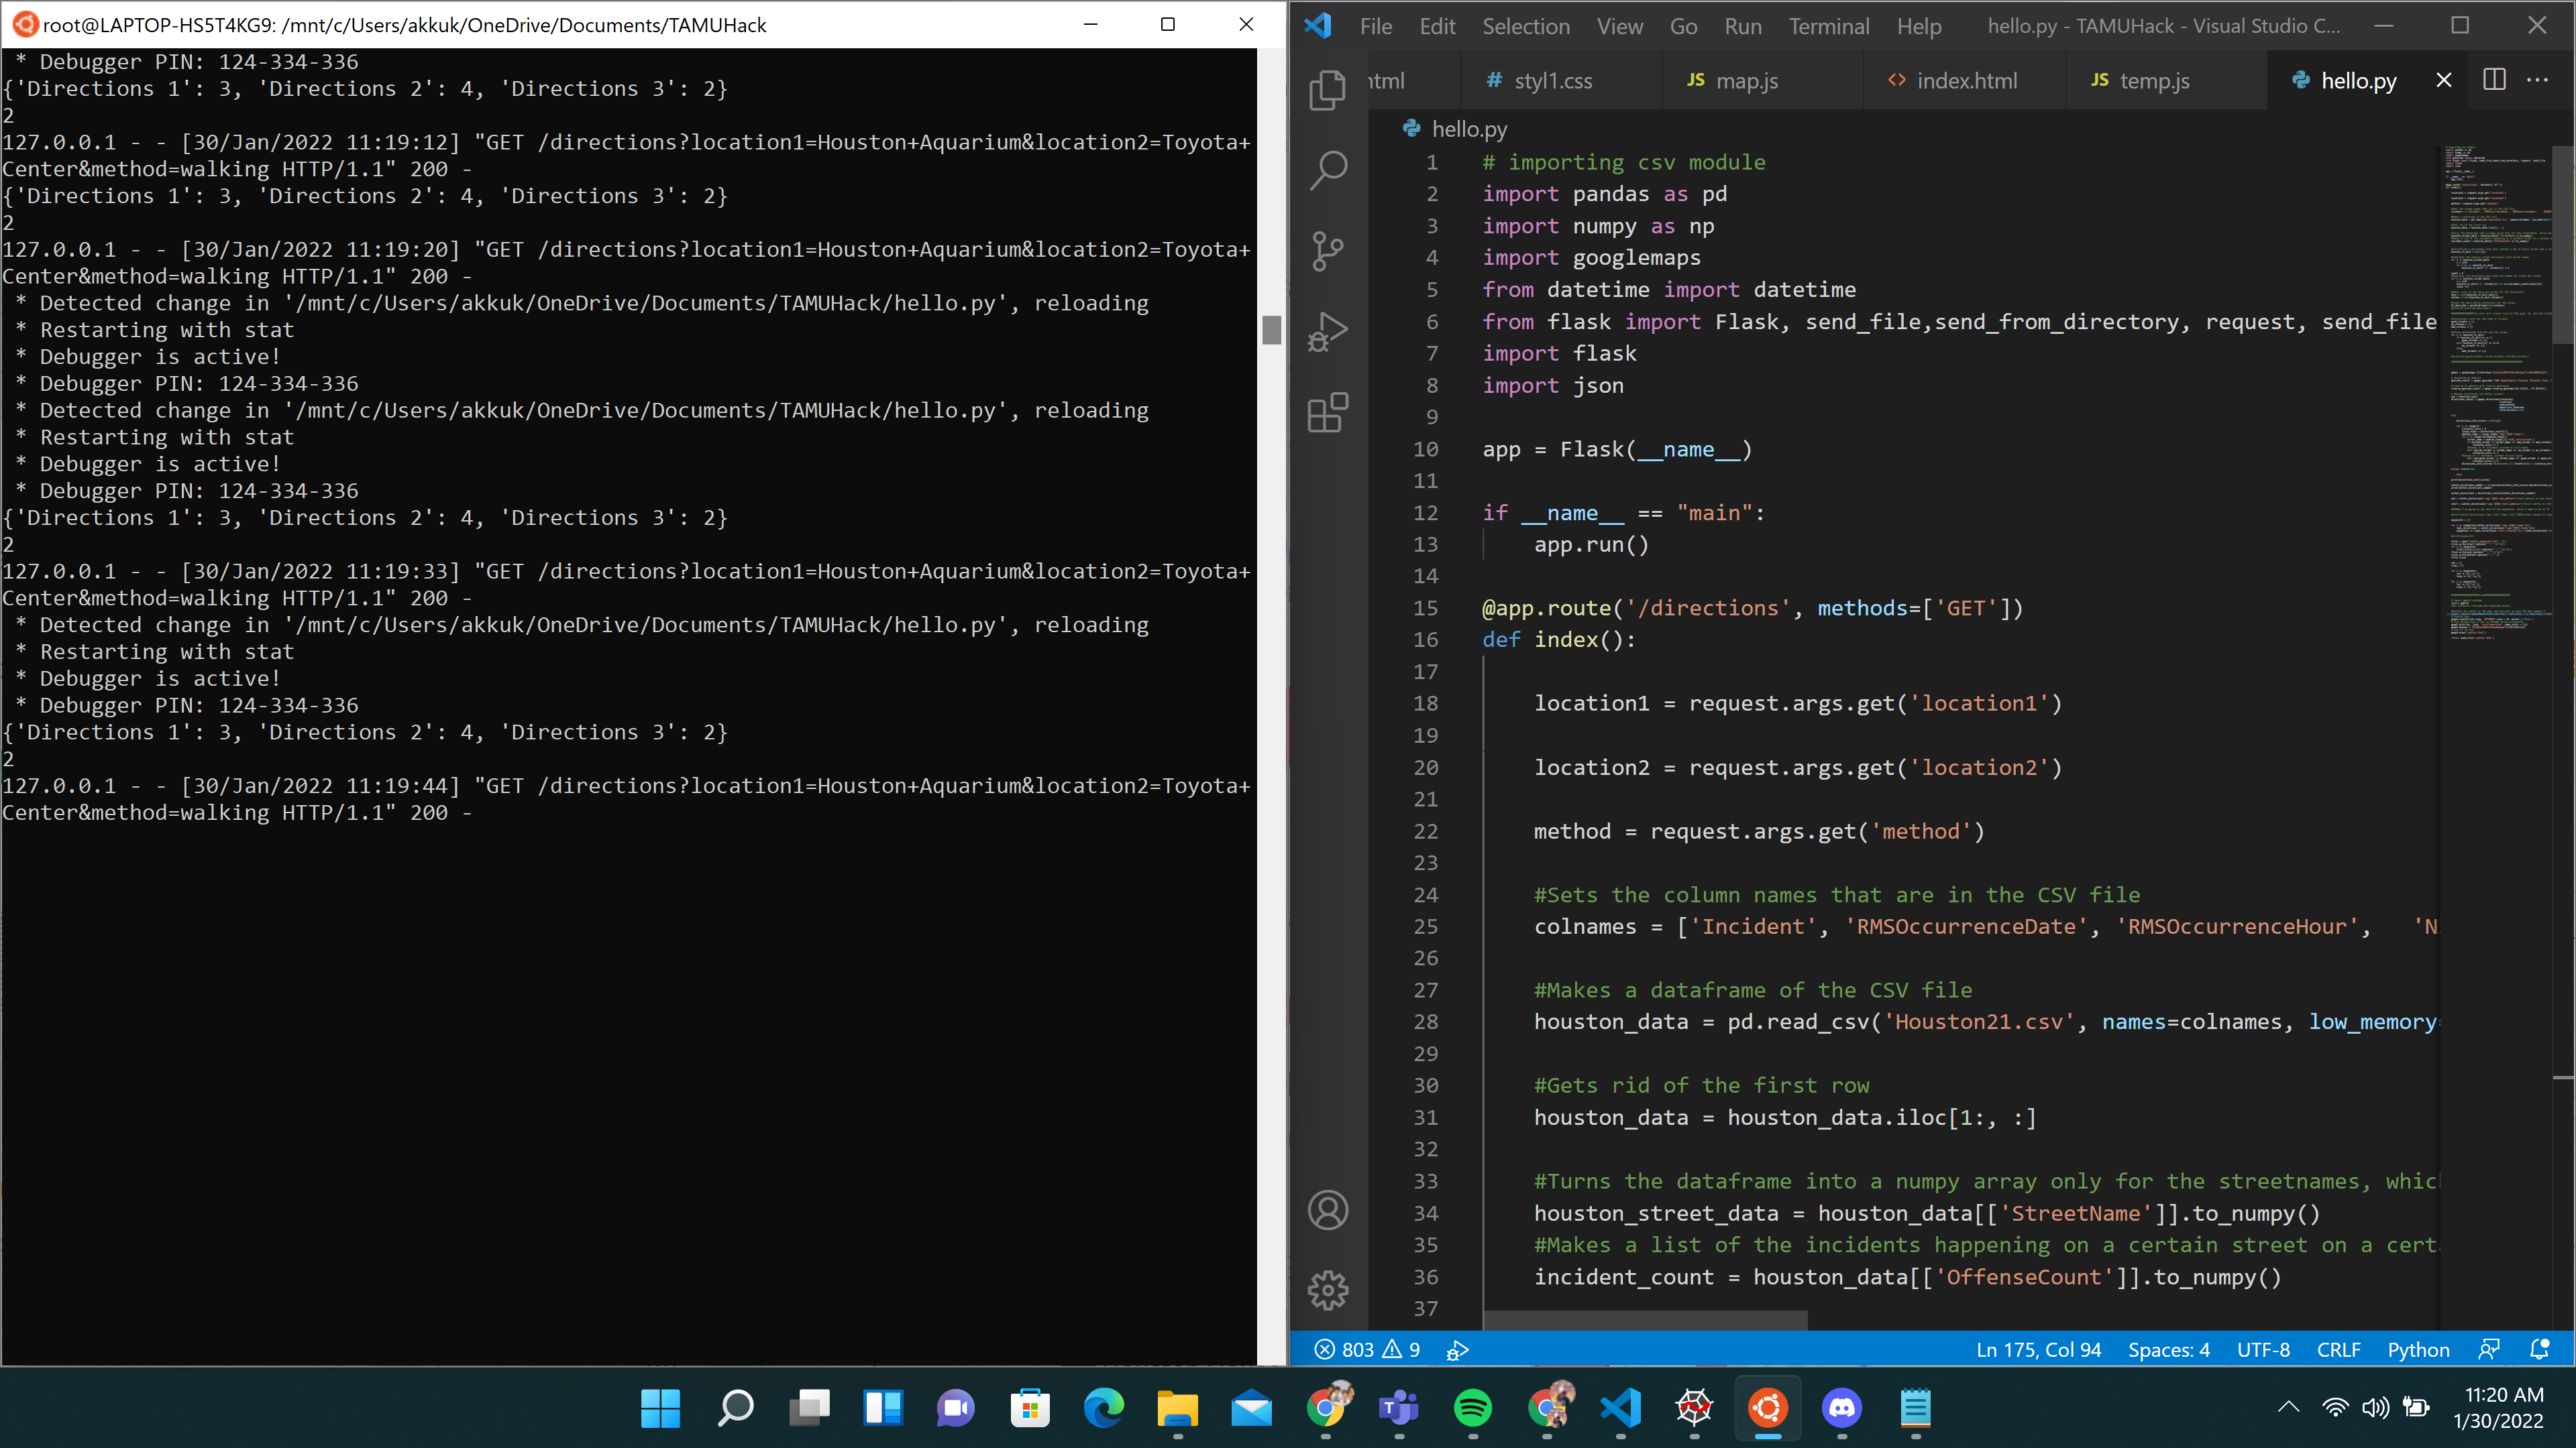The height and width of the screenshot is (1448, 2576).
Task: Click the errors and warnings count
Action: (x=1367, y=1349)
